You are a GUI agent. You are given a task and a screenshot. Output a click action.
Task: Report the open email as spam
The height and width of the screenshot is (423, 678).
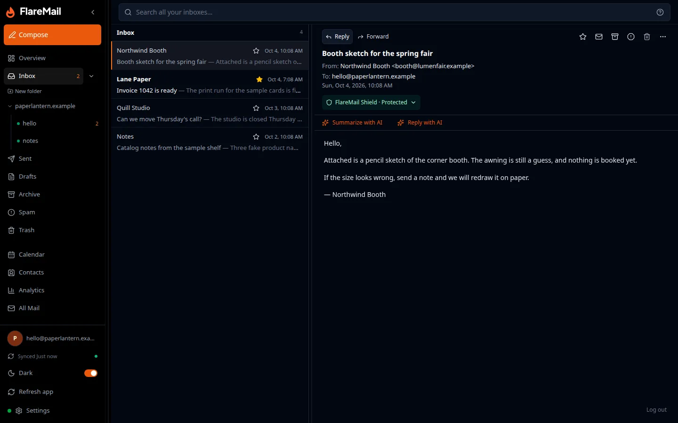tap(631, 37)
